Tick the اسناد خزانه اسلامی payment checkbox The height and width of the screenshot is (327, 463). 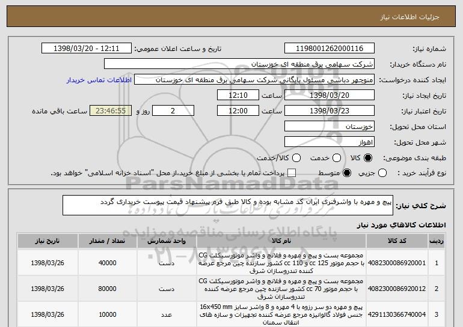(x=292, y=173)
